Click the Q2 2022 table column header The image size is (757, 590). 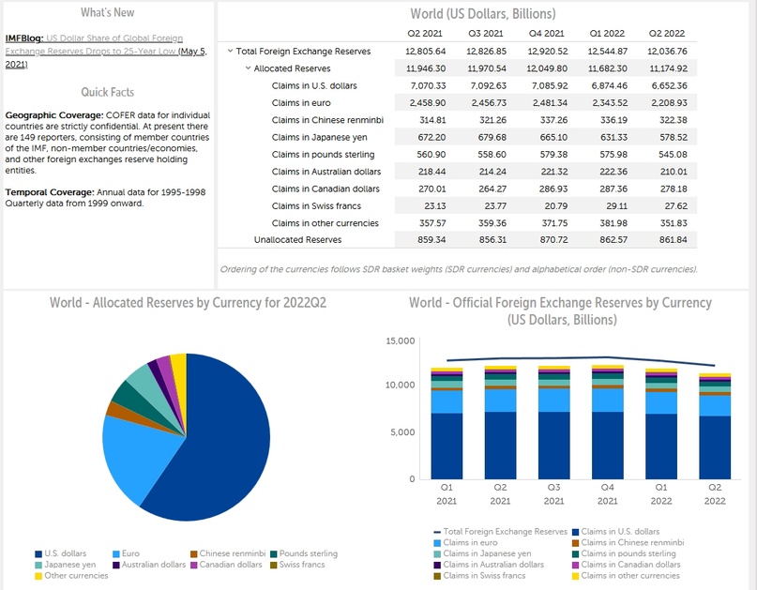click(x=667, y=33)
